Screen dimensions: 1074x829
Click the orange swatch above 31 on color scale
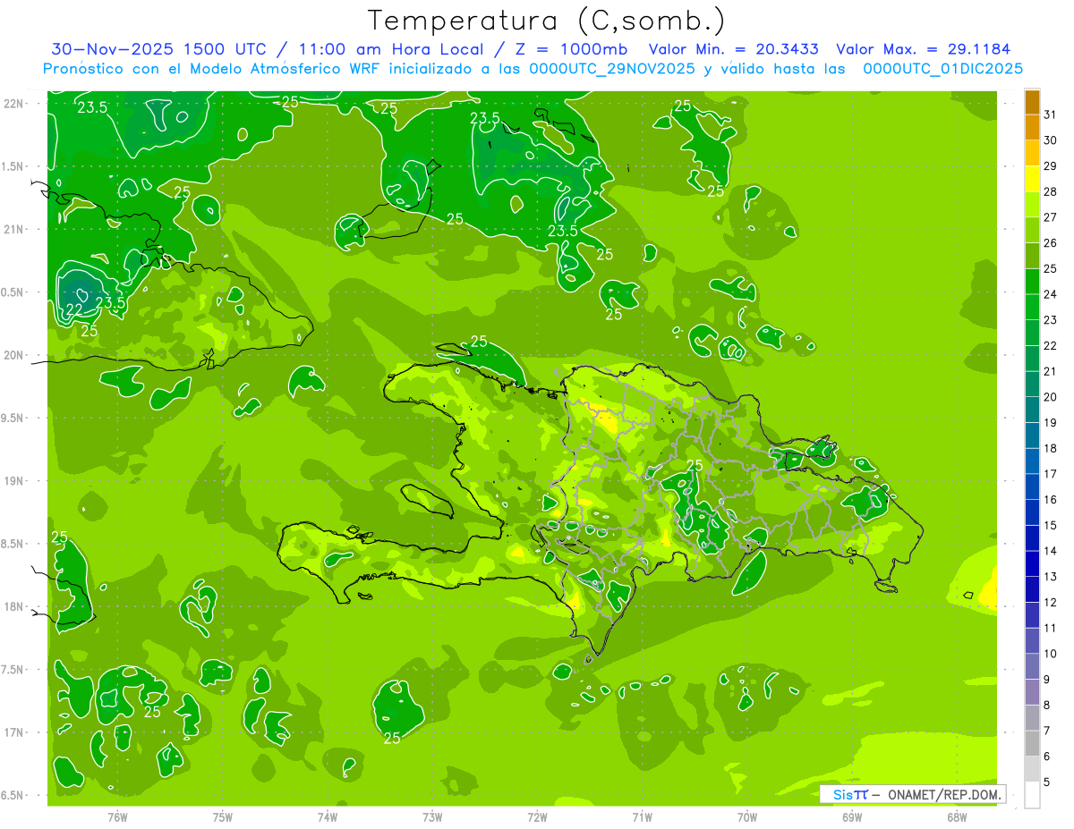(x=1032, y=103)
